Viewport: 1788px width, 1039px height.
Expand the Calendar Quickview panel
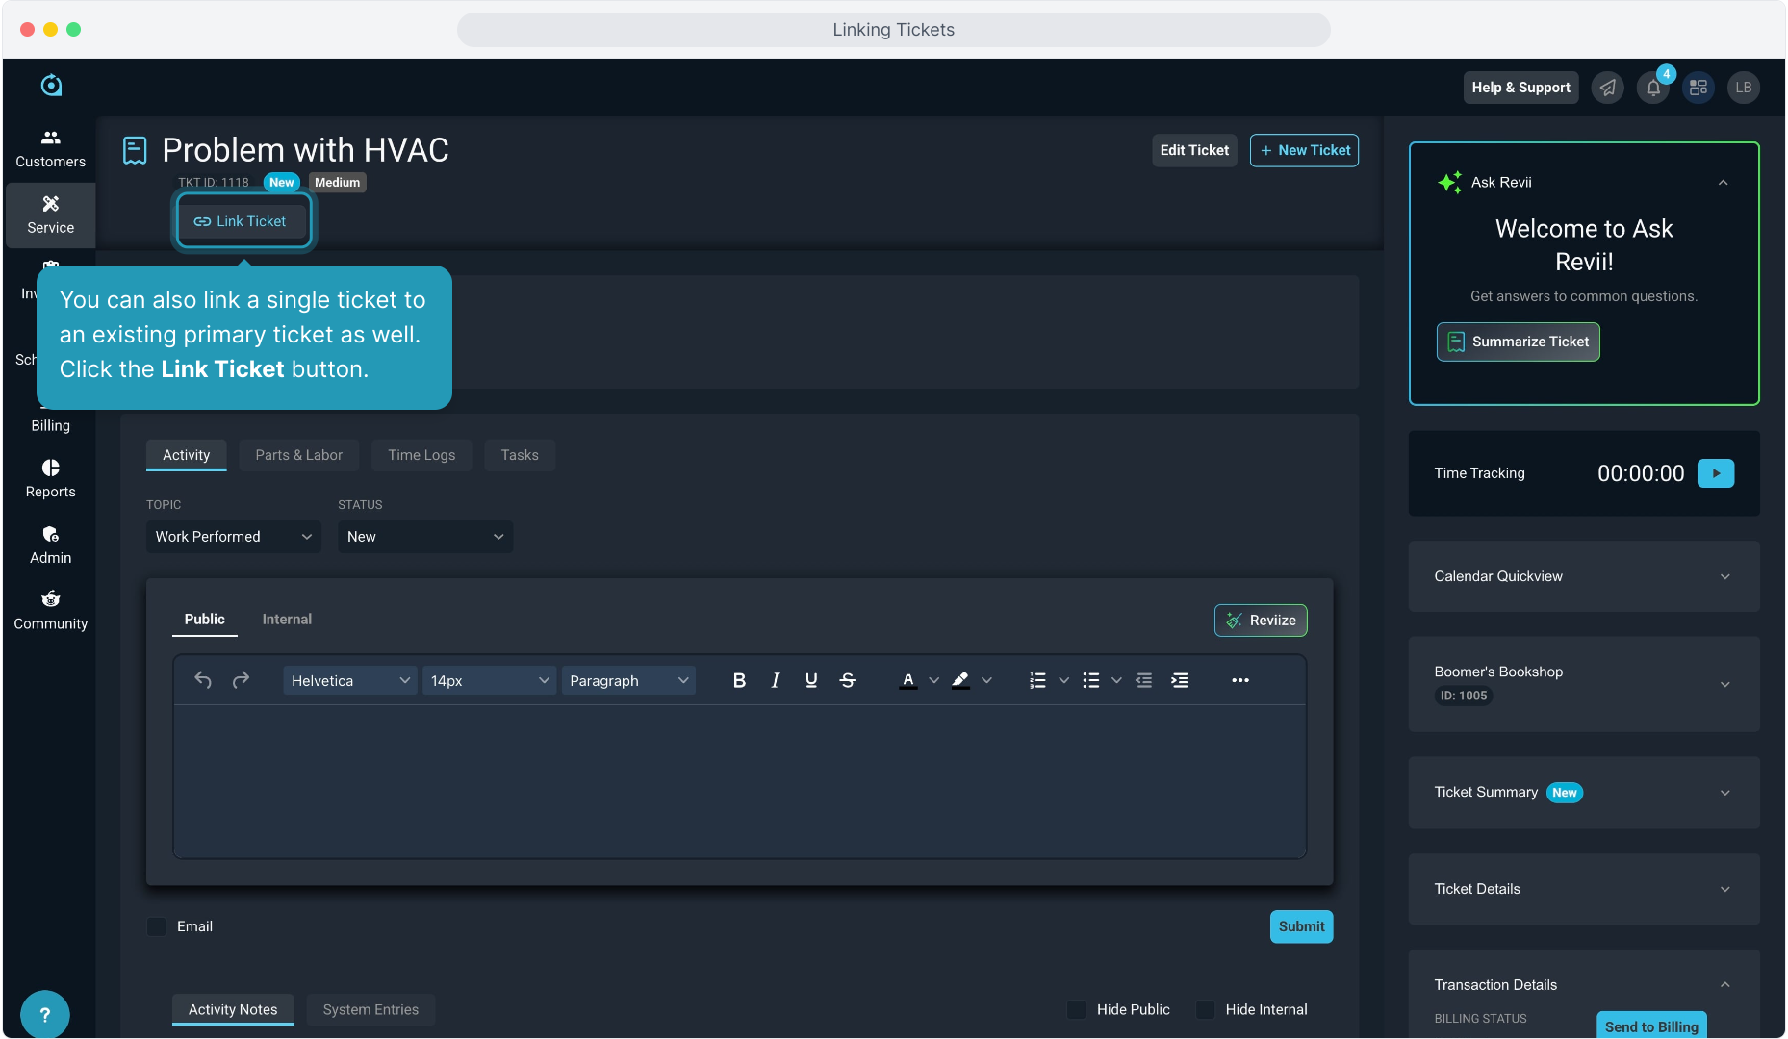pos(1583,576)
